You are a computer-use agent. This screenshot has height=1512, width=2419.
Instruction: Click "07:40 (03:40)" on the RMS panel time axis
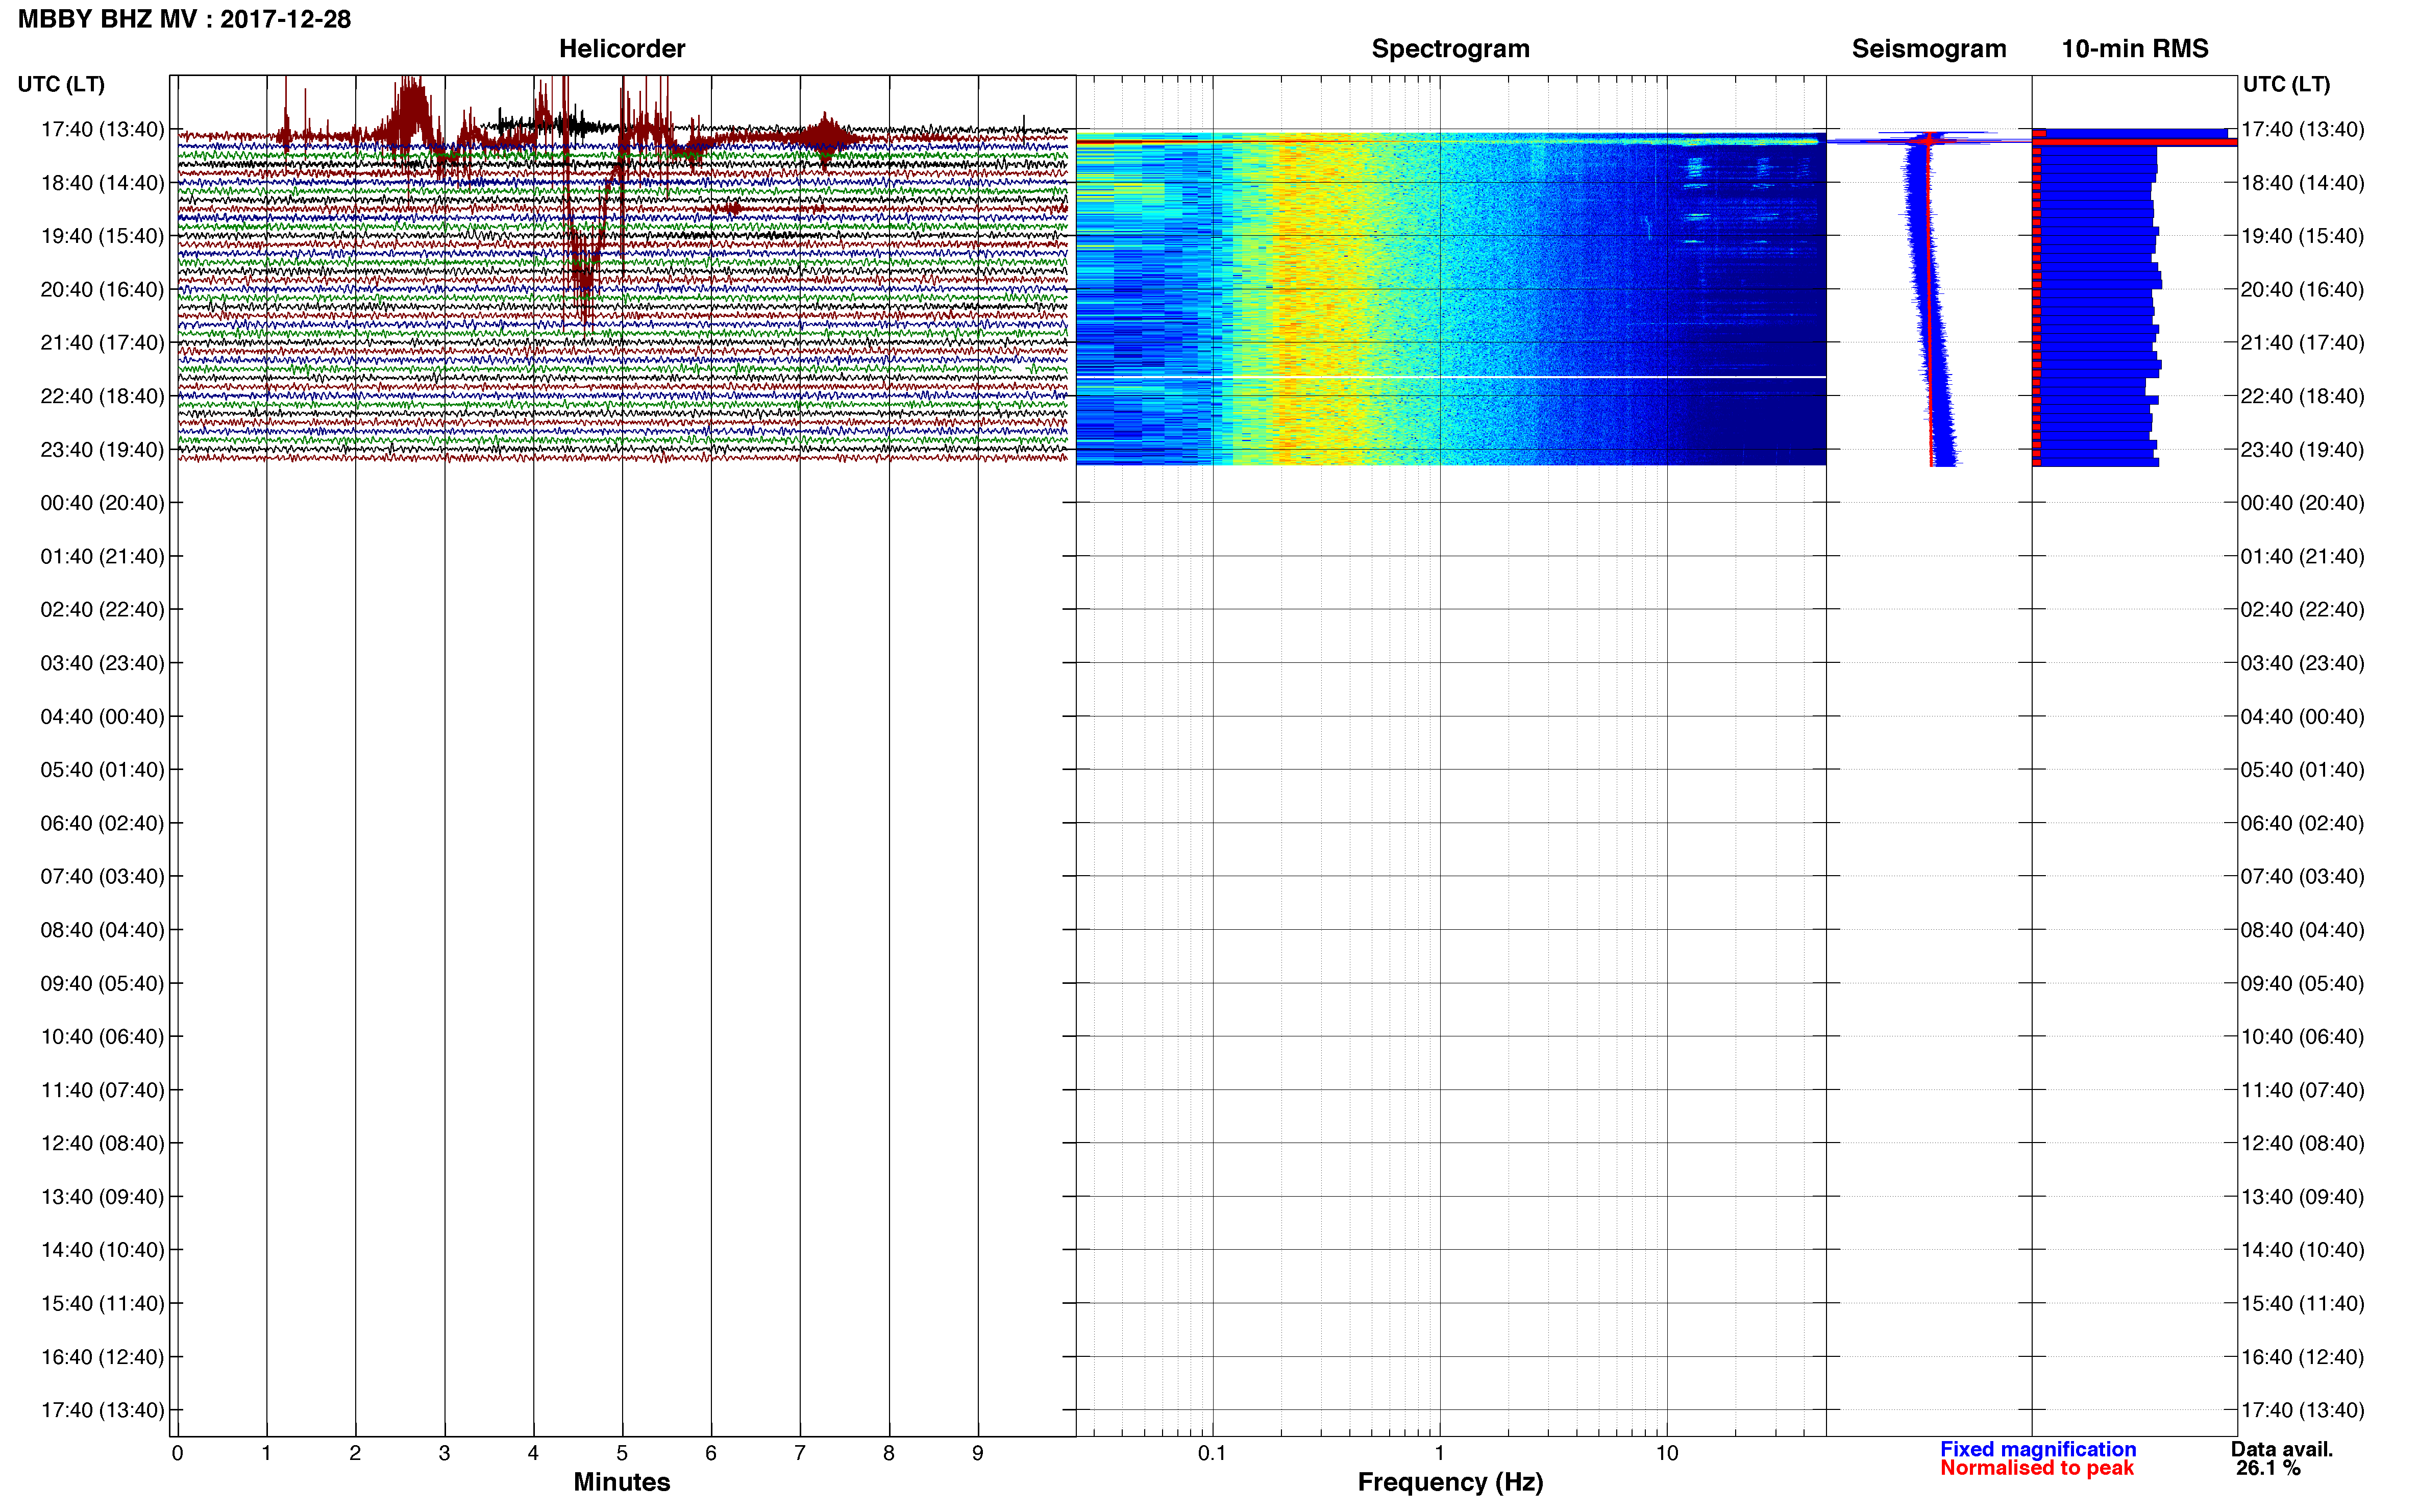point(2302,876)
